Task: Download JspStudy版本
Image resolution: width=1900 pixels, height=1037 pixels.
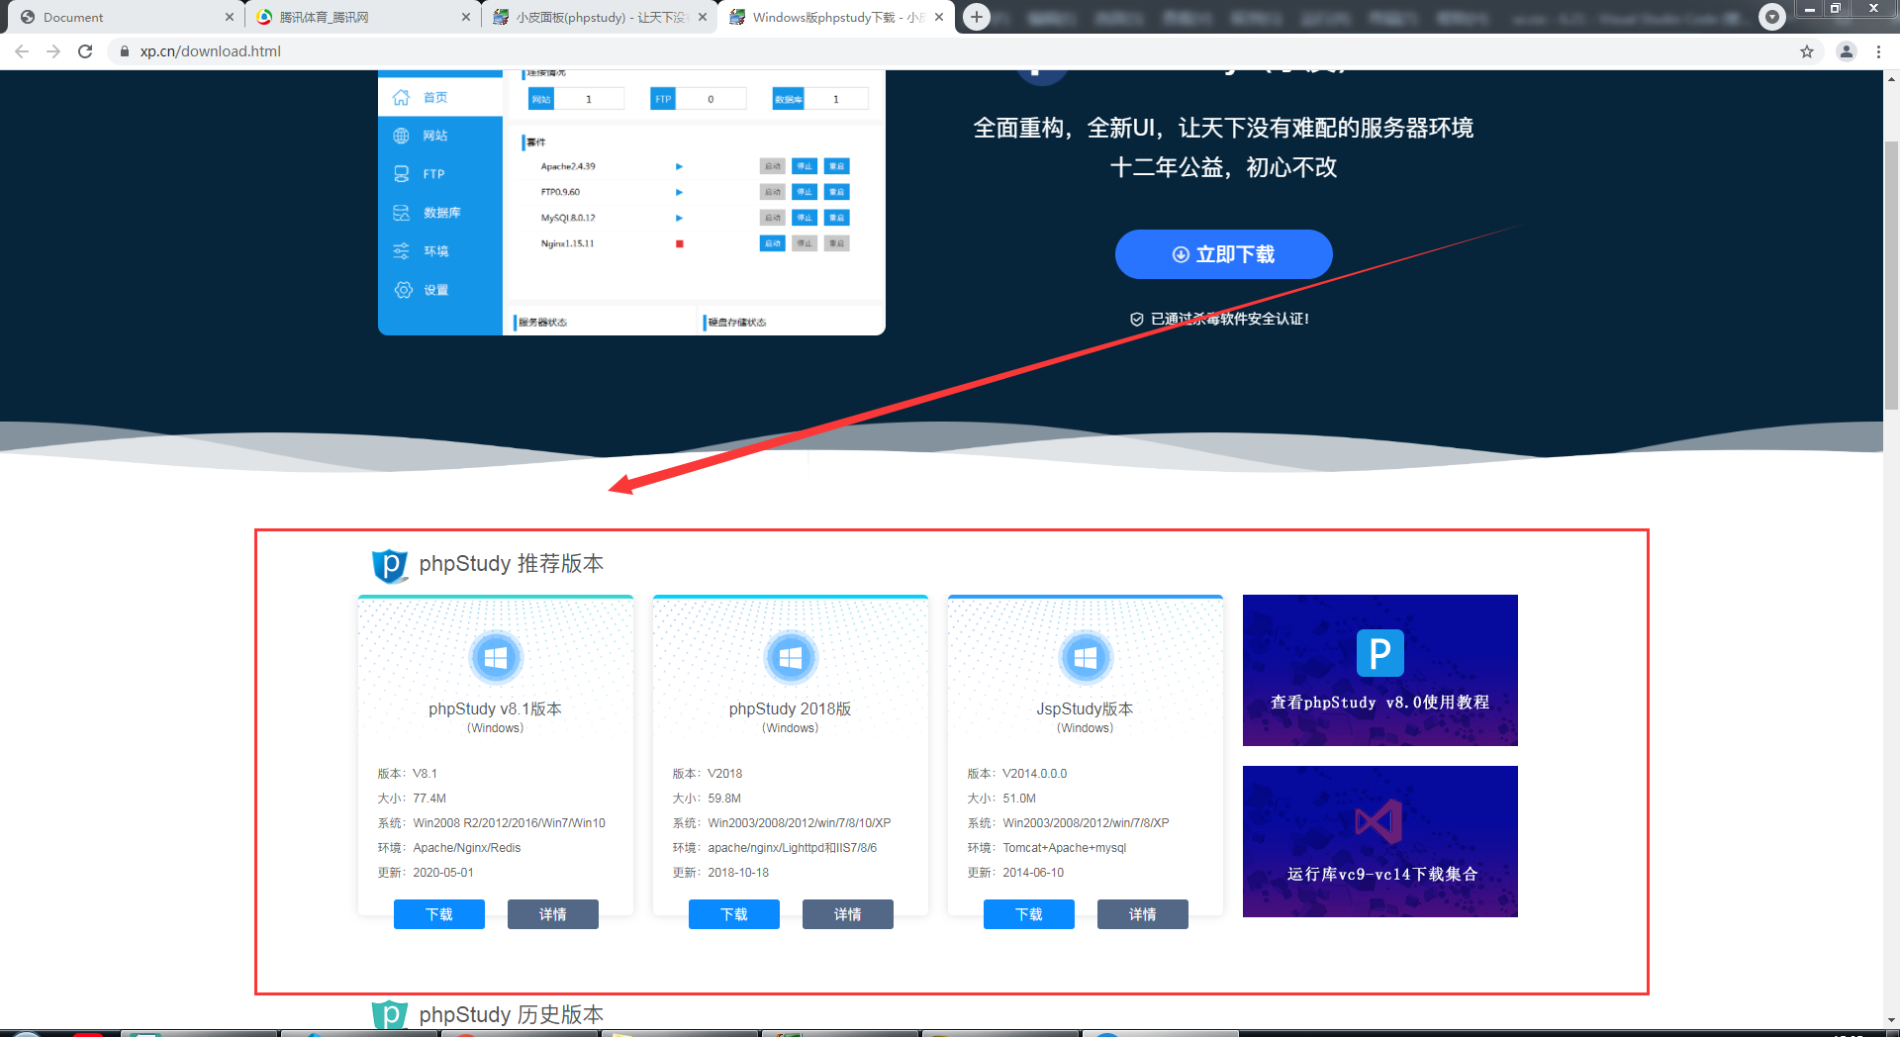Action: click(x=1028, y=914)
